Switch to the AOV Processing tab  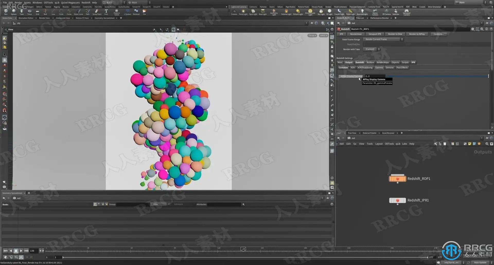click(365, 68)
